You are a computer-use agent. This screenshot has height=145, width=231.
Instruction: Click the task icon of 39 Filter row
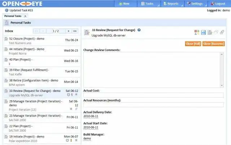click(x=6, y=70)
